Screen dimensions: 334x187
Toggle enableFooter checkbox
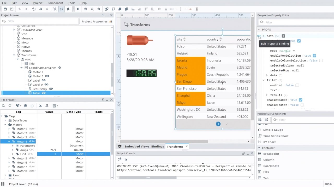click(302, 105)
